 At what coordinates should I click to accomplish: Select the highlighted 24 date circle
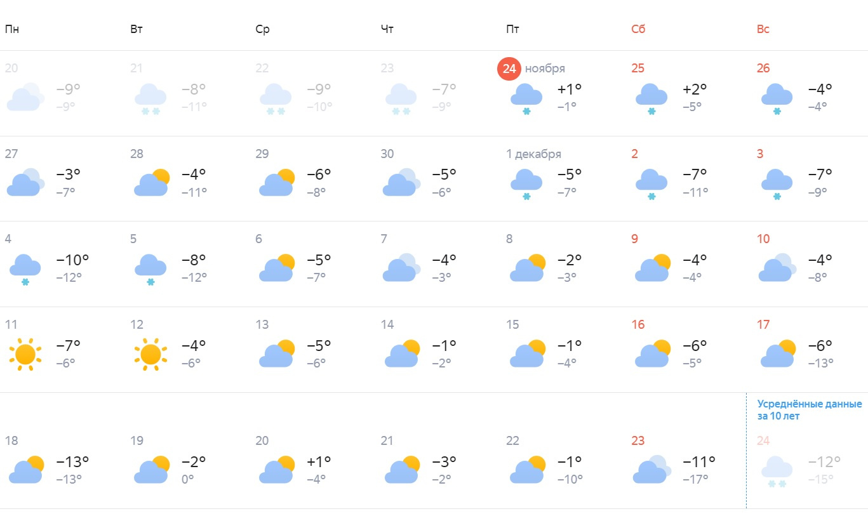tap(509, 69)
